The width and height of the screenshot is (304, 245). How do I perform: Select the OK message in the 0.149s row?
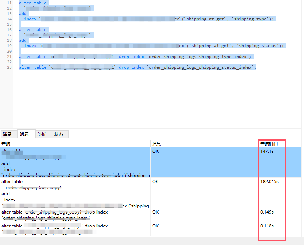155,212
